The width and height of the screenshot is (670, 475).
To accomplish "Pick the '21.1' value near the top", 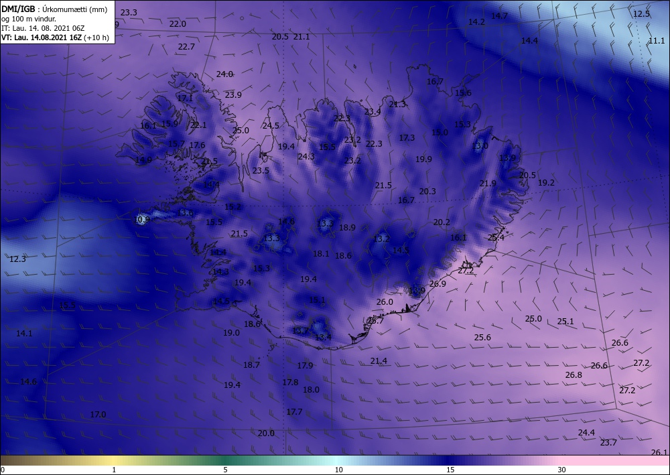I will [x=301, y=37].
